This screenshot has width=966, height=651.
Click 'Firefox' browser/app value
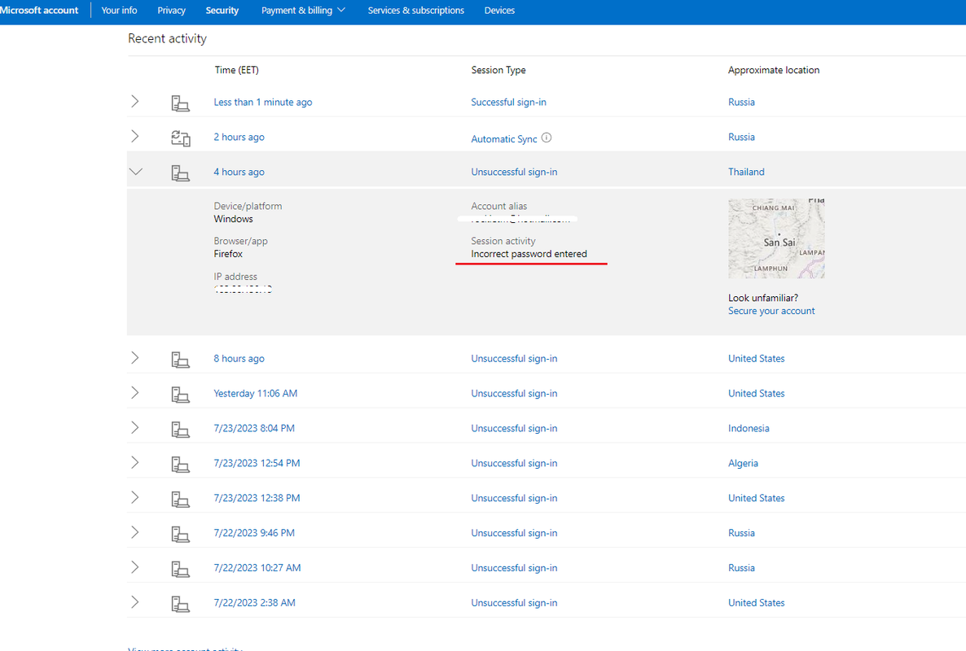(x=228, y=254)
